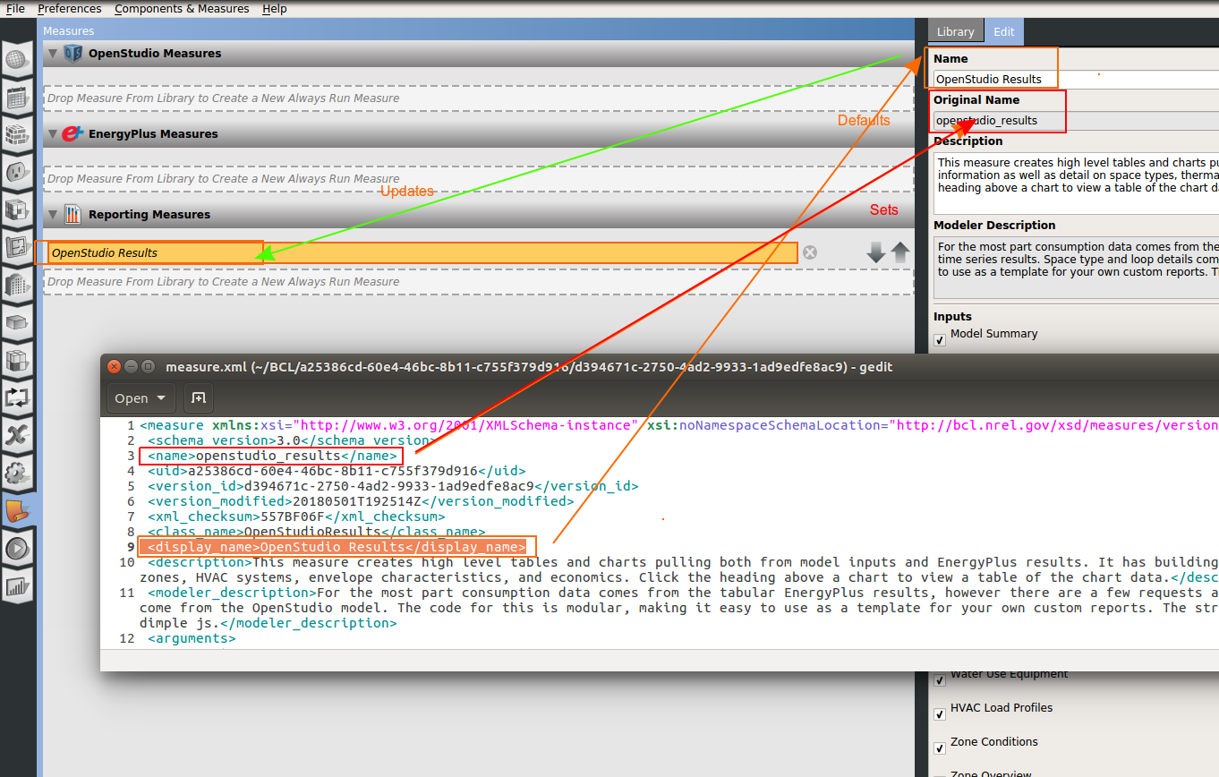Click the arguments tag on line 12
1219x777 pixels.
click(192, 638)
